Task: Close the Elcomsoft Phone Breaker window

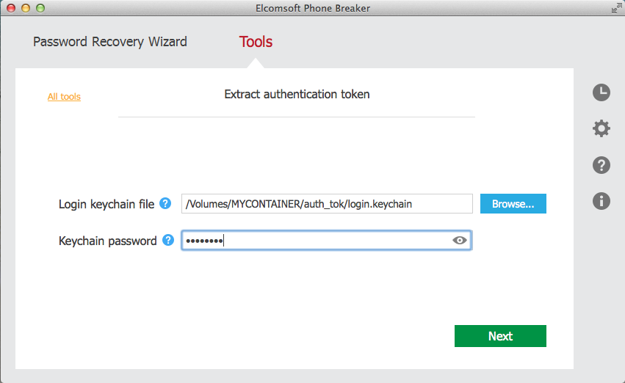Action: pos(11,8)
